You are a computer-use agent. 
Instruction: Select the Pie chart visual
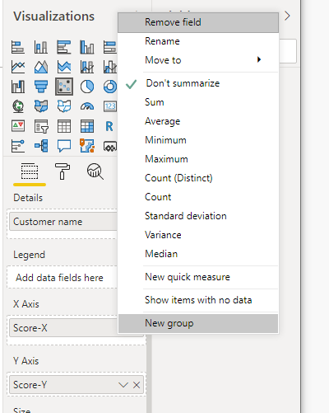point(87,87)
